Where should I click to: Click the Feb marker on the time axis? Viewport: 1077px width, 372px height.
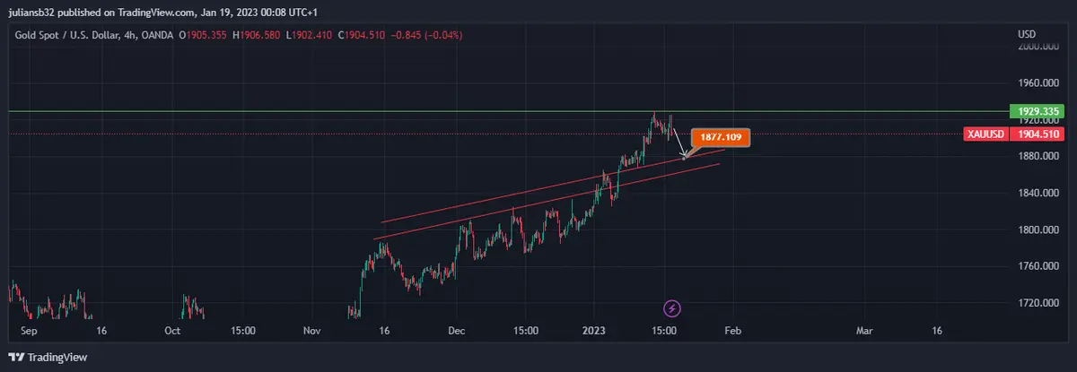click(733, 331)
